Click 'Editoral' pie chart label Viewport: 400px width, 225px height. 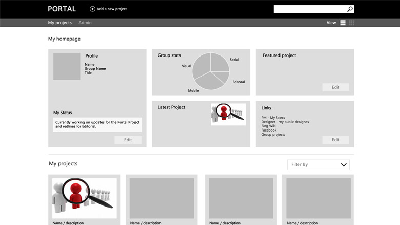(x=238, y=82)
